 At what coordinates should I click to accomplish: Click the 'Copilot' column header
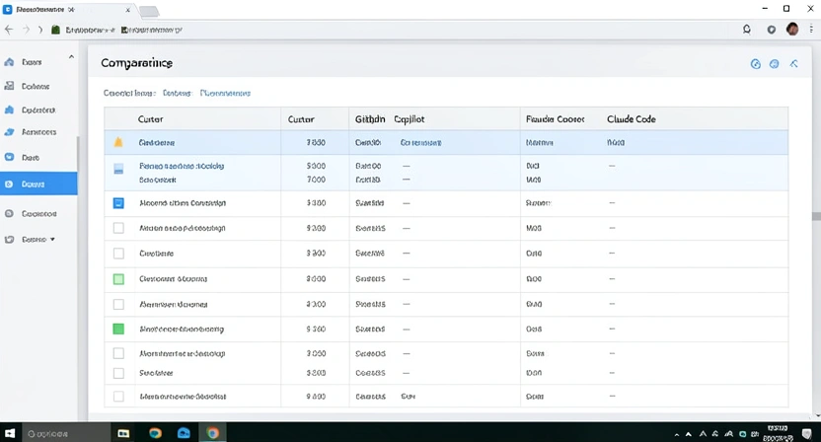(x=409, y=118)
